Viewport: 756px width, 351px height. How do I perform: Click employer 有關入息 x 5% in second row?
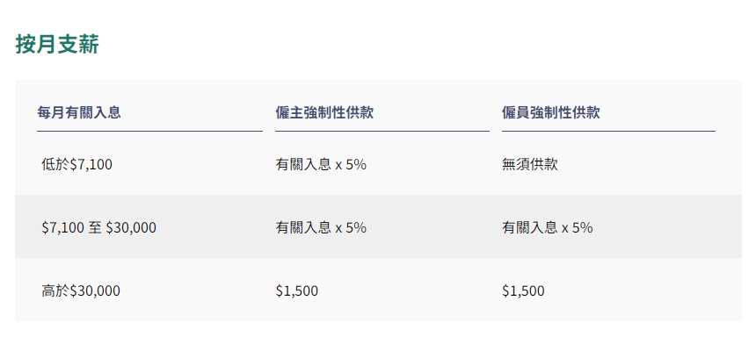321,227
